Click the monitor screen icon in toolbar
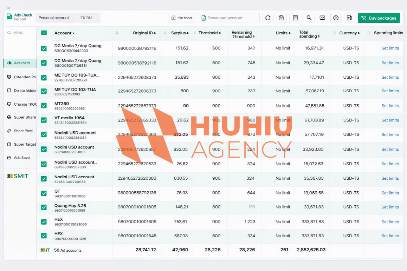The width and height of the screenshot is (407, 271). tap(322, 18)
